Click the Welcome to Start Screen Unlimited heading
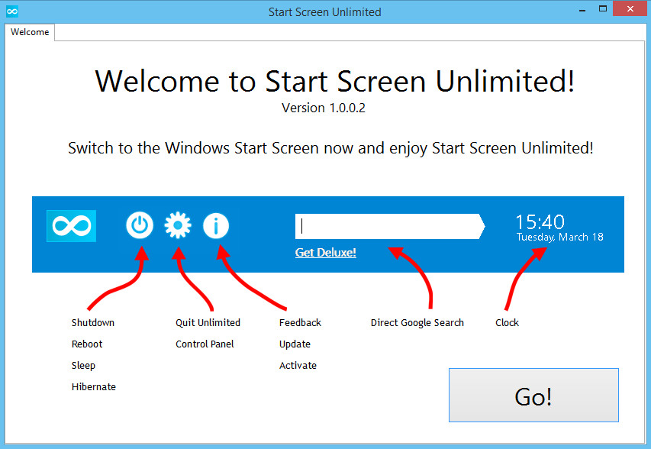651x449 pixels. 335,82
